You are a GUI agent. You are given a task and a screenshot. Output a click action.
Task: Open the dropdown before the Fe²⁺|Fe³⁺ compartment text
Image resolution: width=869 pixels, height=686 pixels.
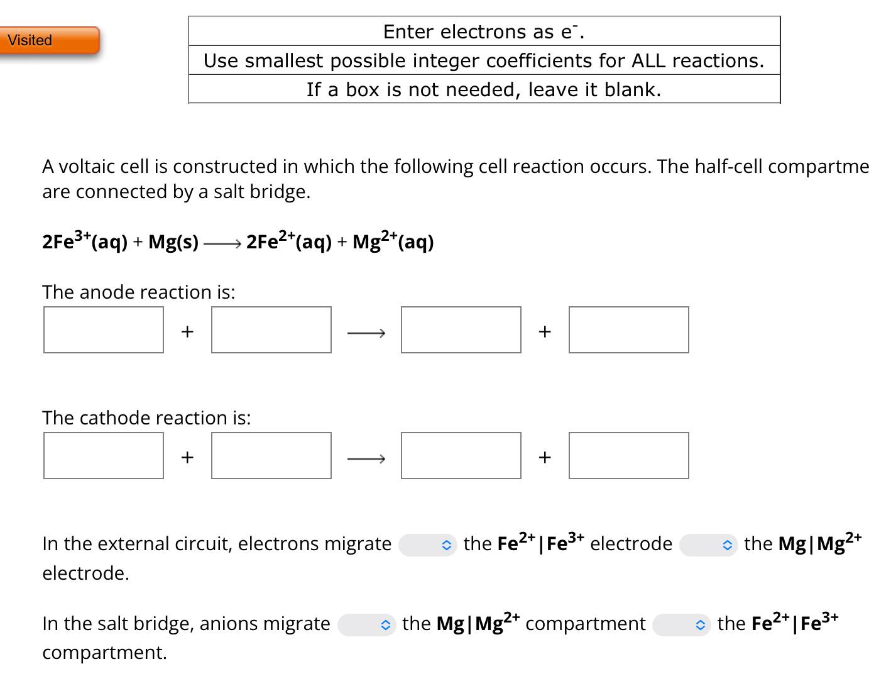[682, 625]
